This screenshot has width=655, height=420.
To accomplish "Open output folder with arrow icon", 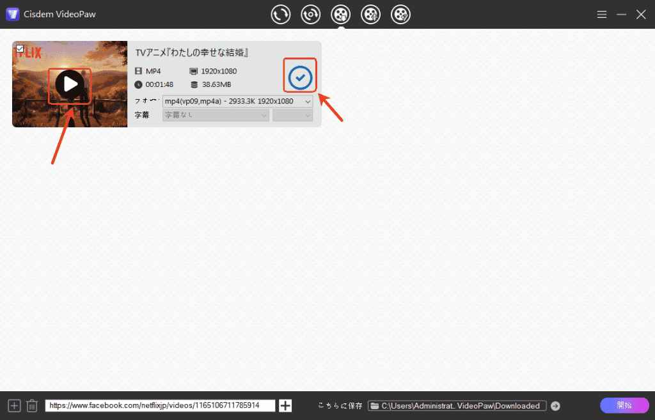I will [x=555, y=406].
